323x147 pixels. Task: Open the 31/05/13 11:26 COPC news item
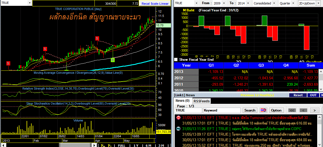coord(242,129)
